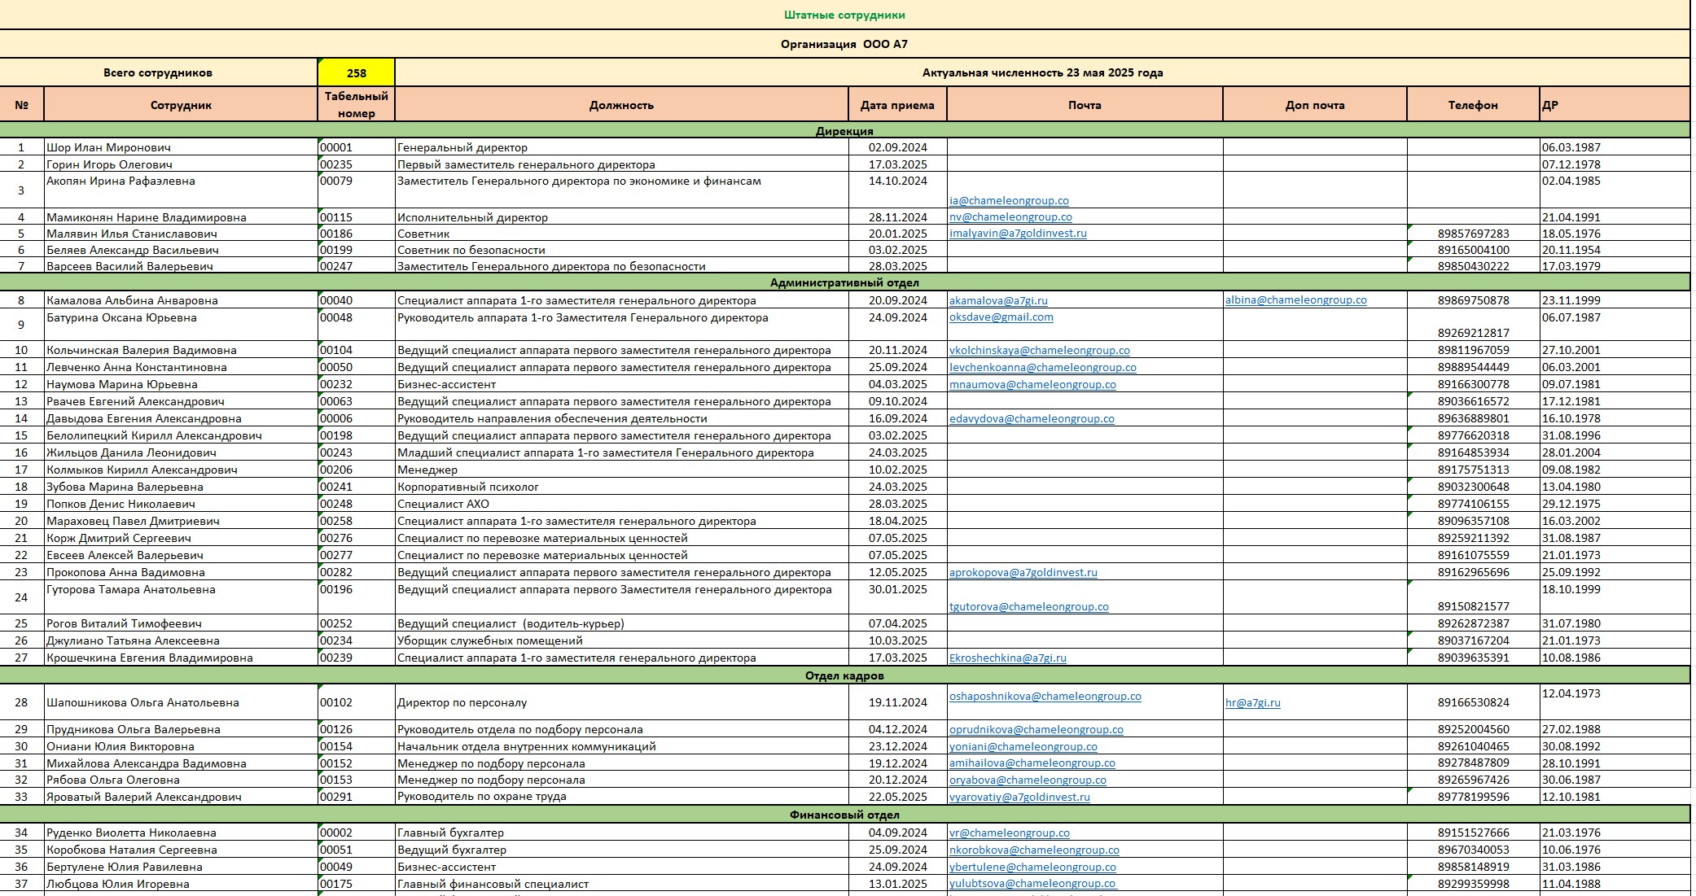Select the yellow cell showing 258
The height and width of the screenshot is (896, 1696).
point(356,73)
